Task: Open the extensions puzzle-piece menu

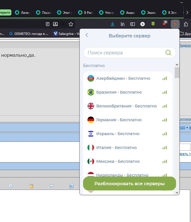Action: tap(186, 24)
